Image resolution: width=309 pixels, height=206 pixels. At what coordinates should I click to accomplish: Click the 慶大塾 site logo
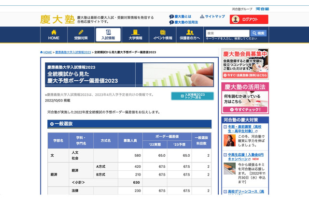point(57,19)
